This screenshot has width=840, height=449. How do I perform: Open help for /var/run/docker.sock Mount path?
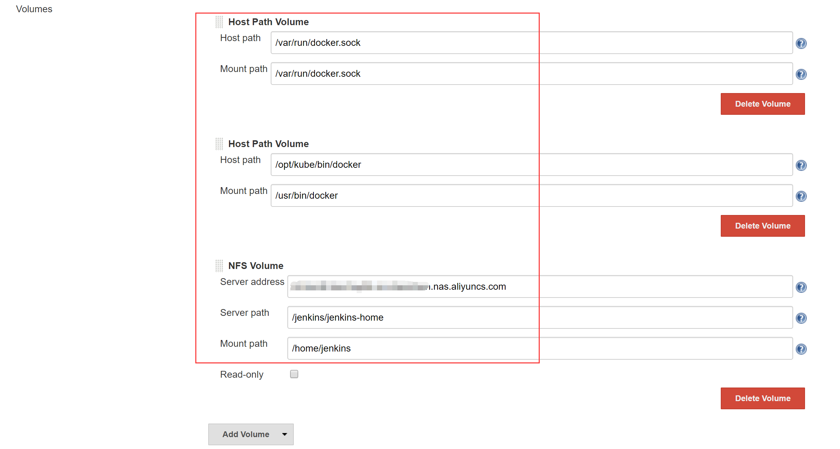click(801, 74)
